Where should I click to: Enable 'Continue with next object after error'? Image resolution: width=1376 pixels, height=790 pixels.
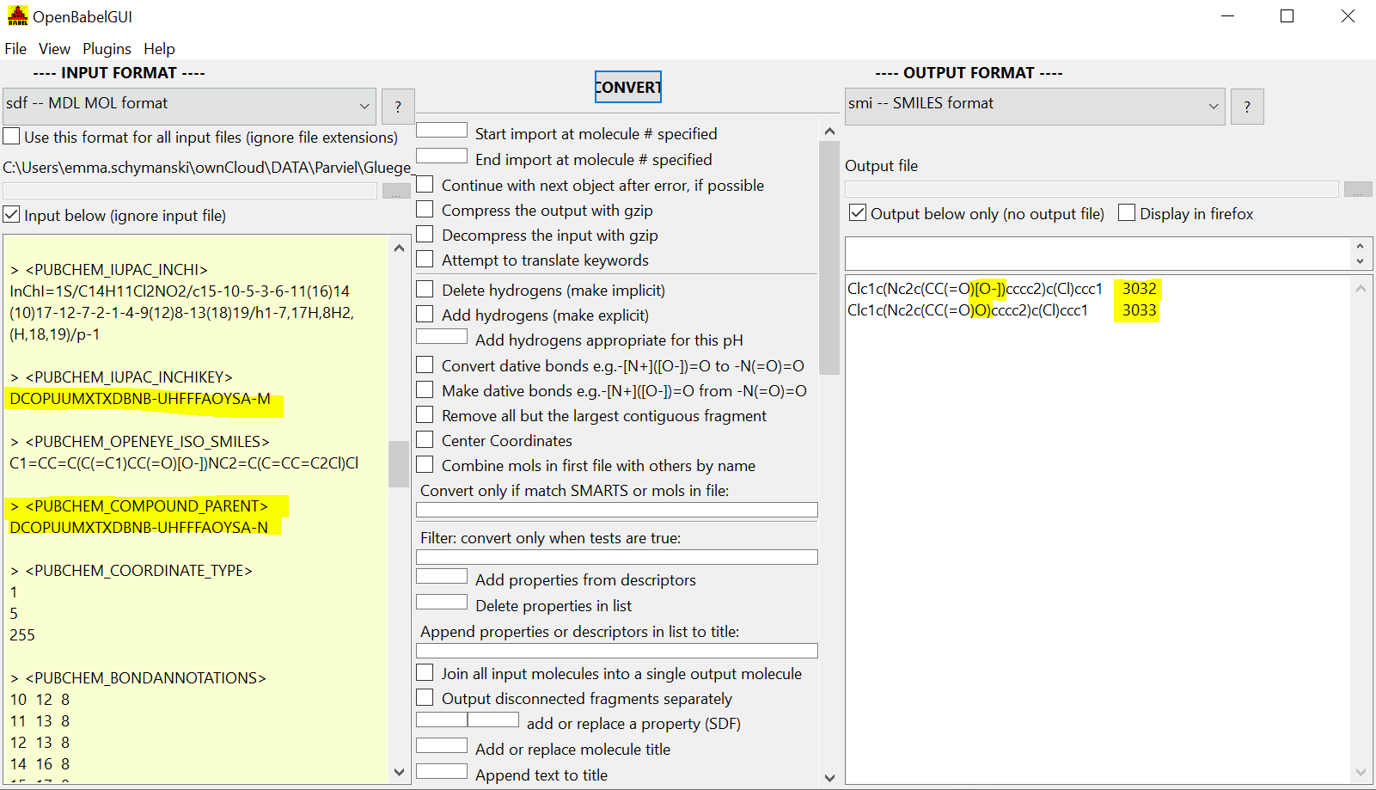pos(425,185)
